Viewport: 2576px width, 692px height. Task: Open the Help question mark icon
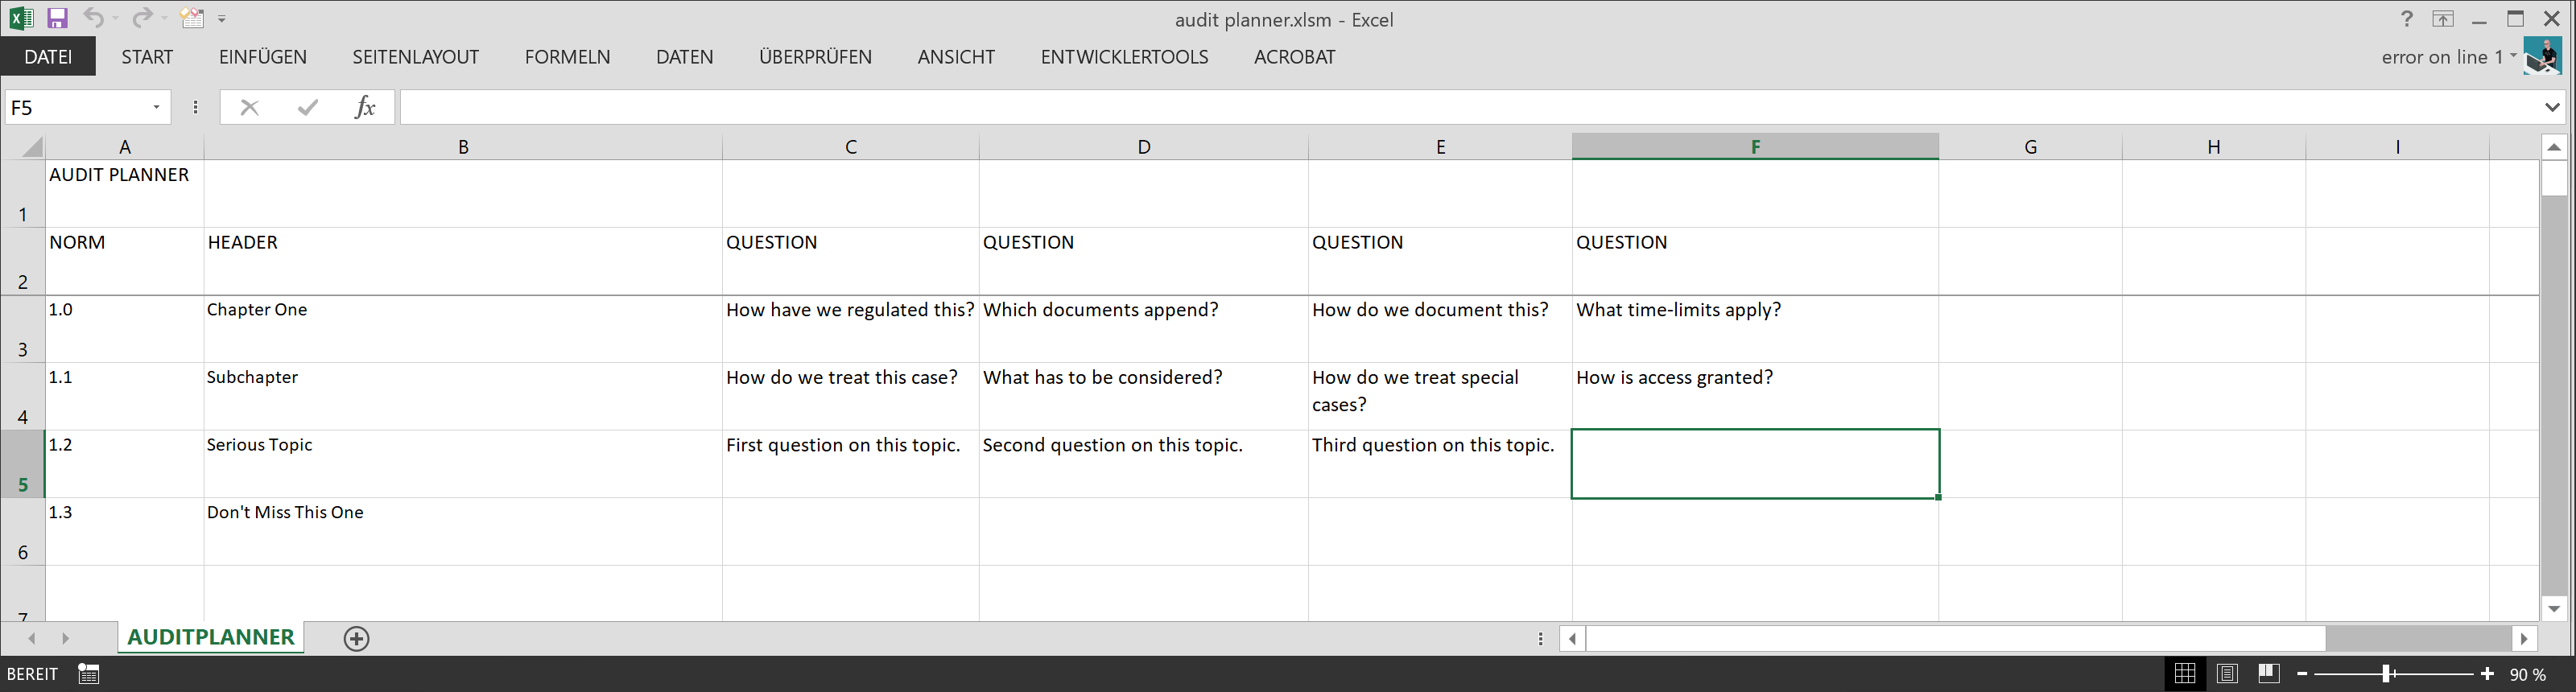pyautogui.click(x=2406, y=19)
